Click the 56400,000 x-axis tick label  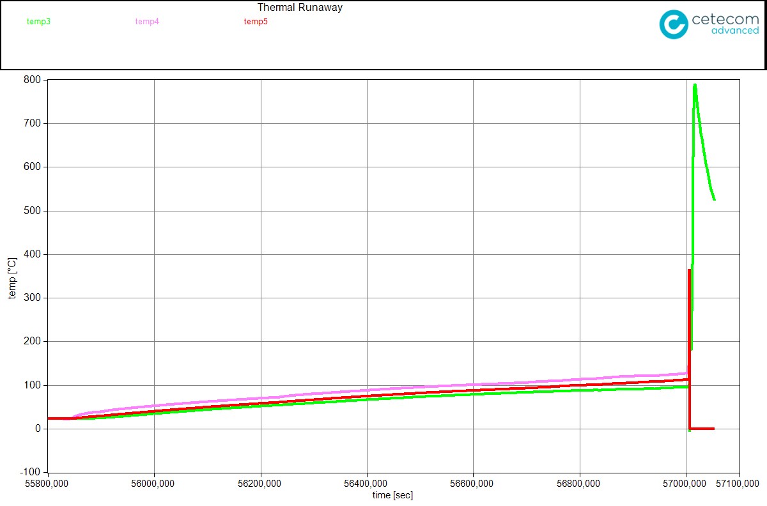pos(367,484)
